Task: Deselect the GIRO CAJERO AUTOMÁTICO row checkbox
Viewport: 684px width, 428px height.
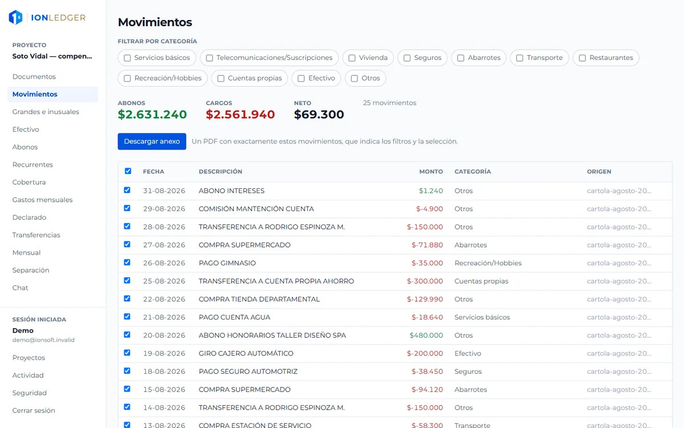Action: pos(127,353)
